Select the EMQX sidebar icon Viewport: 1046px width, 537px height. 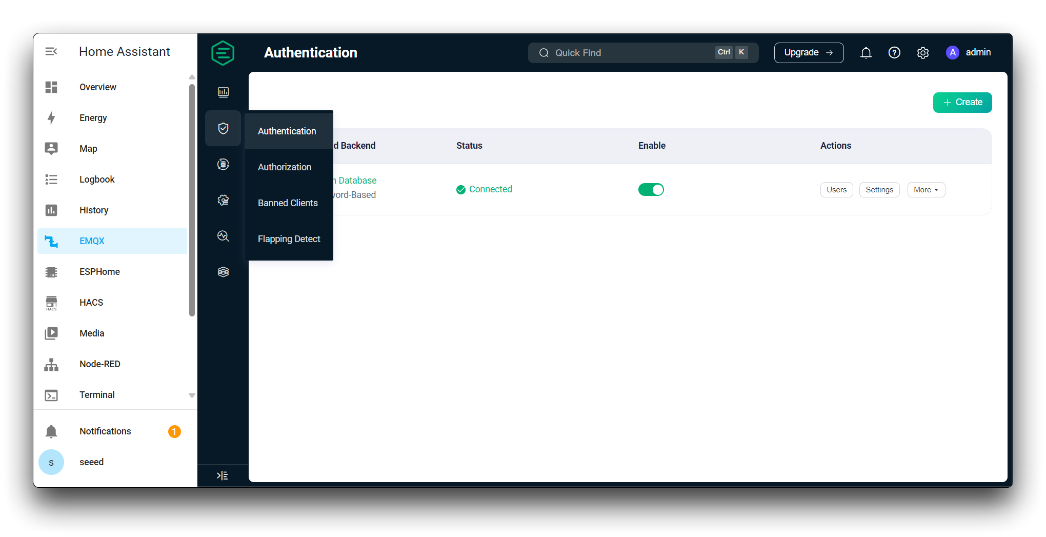(51, 241)
